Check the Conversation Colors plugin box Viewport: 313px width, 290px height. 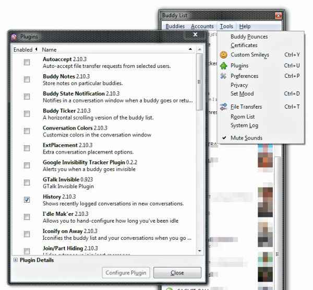point(27,131)
